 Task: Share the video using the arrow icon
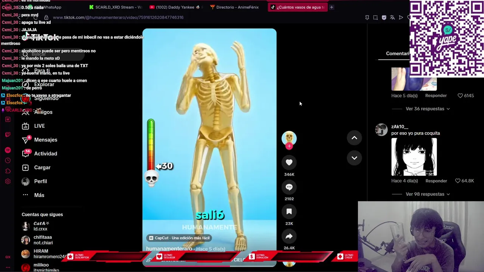point(289,236)
